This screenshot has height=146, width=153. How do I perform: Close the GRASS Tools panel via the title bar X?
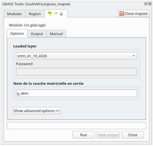pos(150,4)
